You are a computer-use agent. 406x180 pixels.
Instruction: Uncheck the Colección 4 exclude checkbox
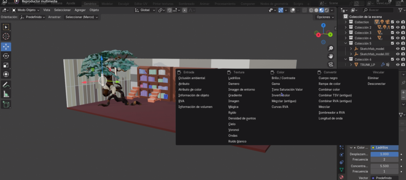393,38
